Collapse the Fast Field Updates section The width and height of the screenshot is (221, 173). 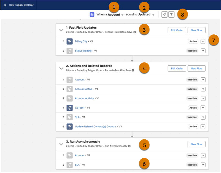[61, 30]
